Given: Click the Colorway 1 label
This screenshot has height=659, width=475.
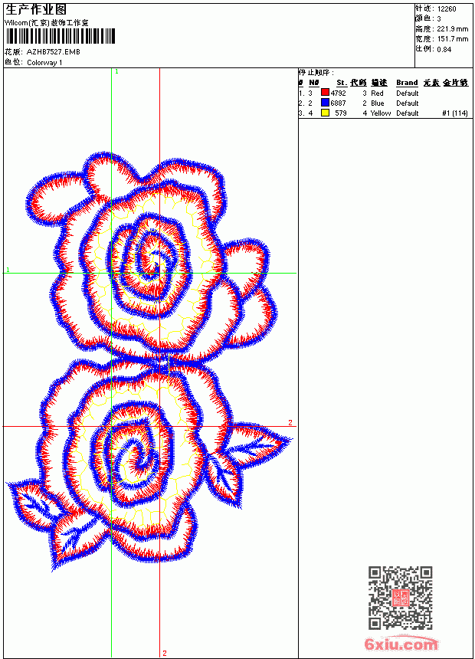Looking at the screenshot, I should pyautogui.click(x=44, y=63).
